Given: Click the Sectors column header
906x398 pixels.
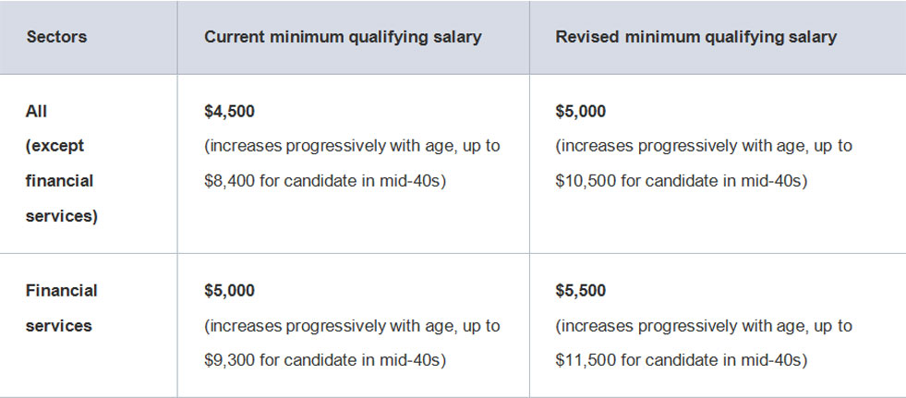Looking at the screenshot, I should [x=56, y=37].
